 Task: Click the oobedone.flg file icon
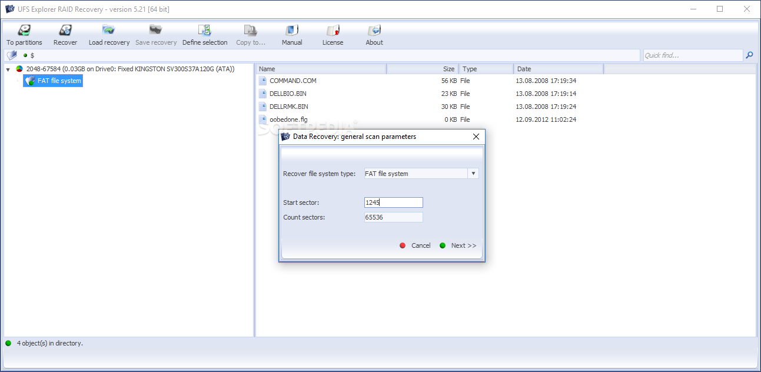pos(262,119)
